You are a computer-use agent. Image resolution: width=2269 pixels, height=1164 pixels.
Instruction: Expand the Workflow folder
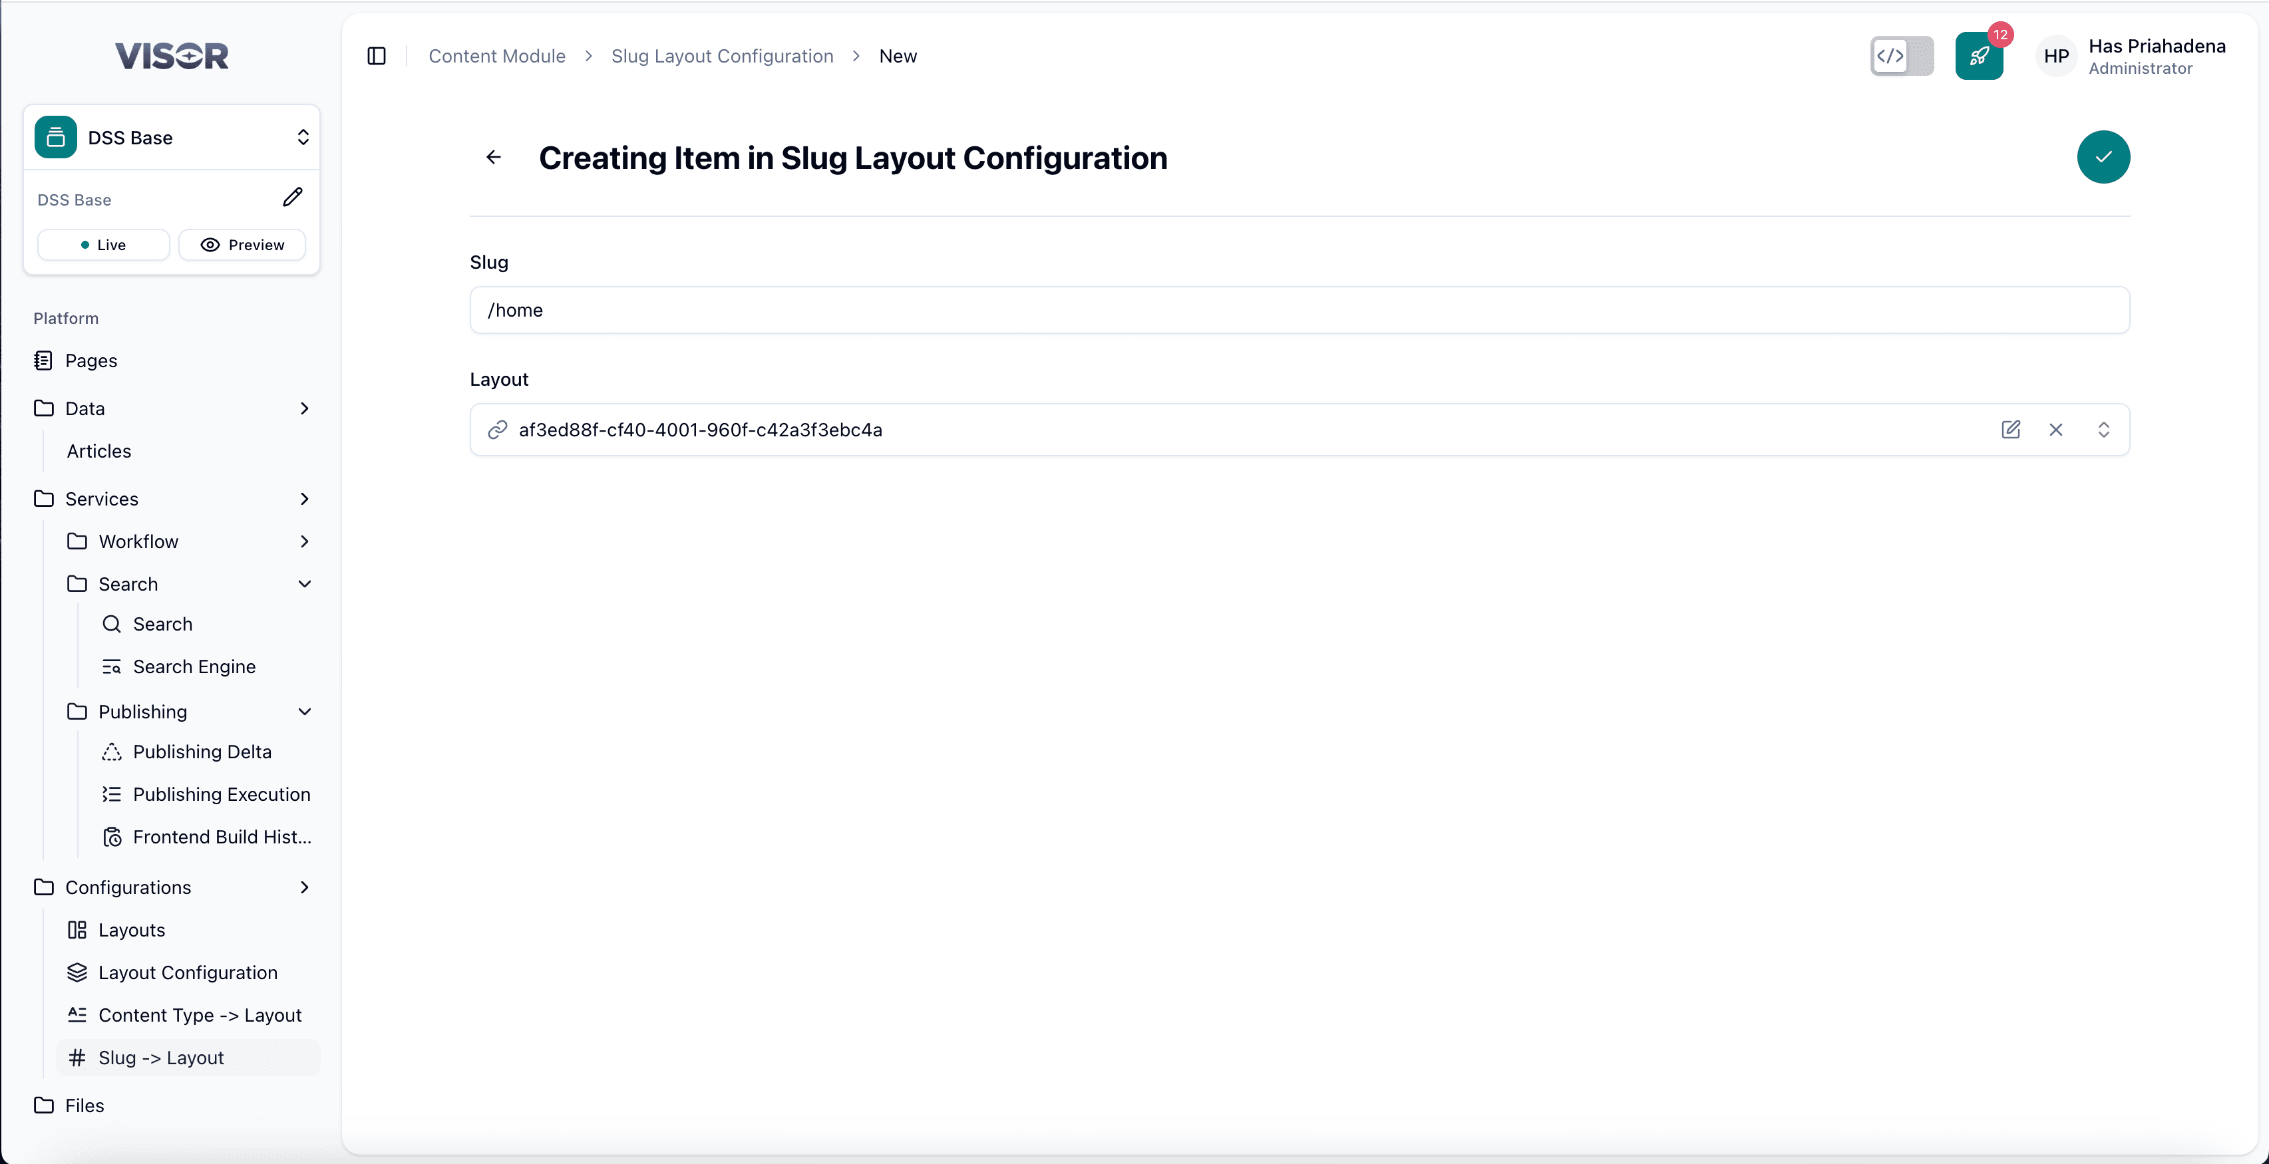(x=305, y=541)
